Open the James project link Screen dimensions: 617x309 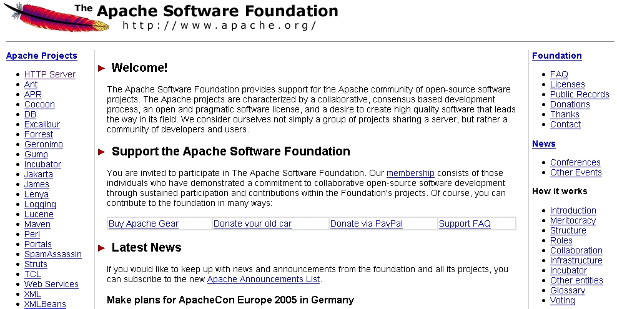37,184
